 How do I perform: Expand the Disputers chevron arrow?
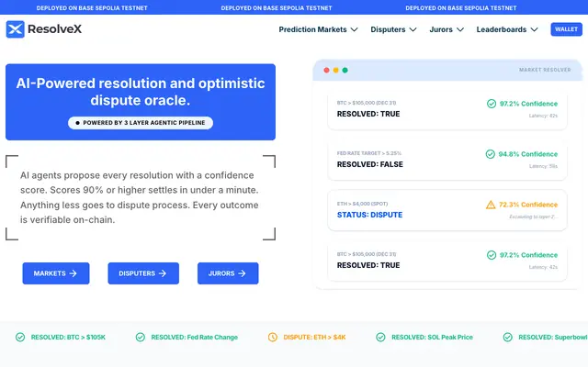[x=413, y=29]
